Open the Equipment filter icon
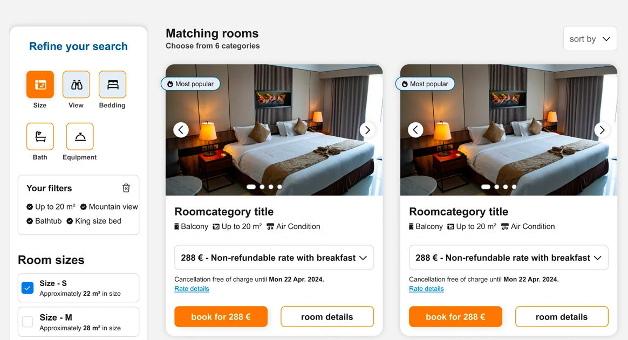The height and width of the screenshot is (340, 628). click(80, 136)
